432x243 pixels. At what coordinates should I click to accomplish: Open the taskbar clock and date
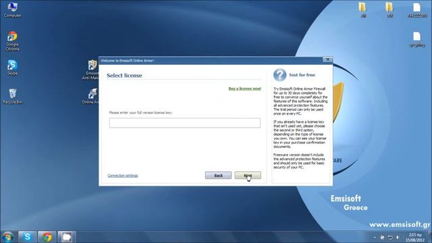pos(415,237)
